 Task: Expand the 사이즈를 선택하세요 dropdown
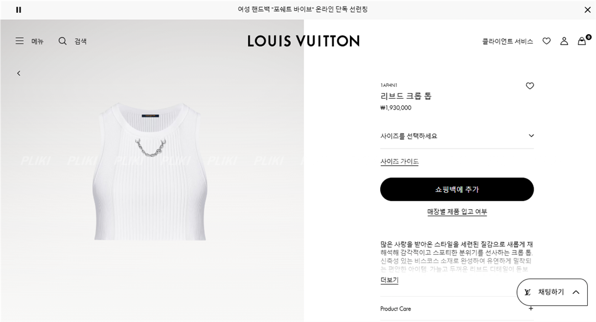457,136
